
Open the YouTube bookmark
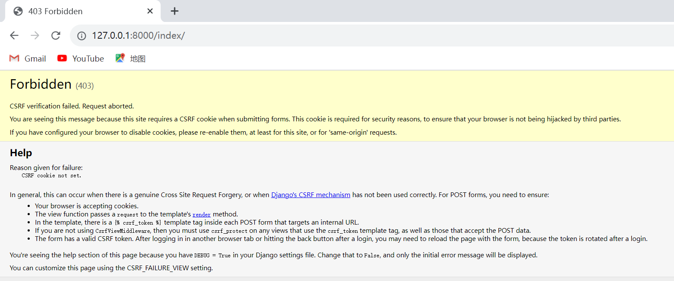81,59
